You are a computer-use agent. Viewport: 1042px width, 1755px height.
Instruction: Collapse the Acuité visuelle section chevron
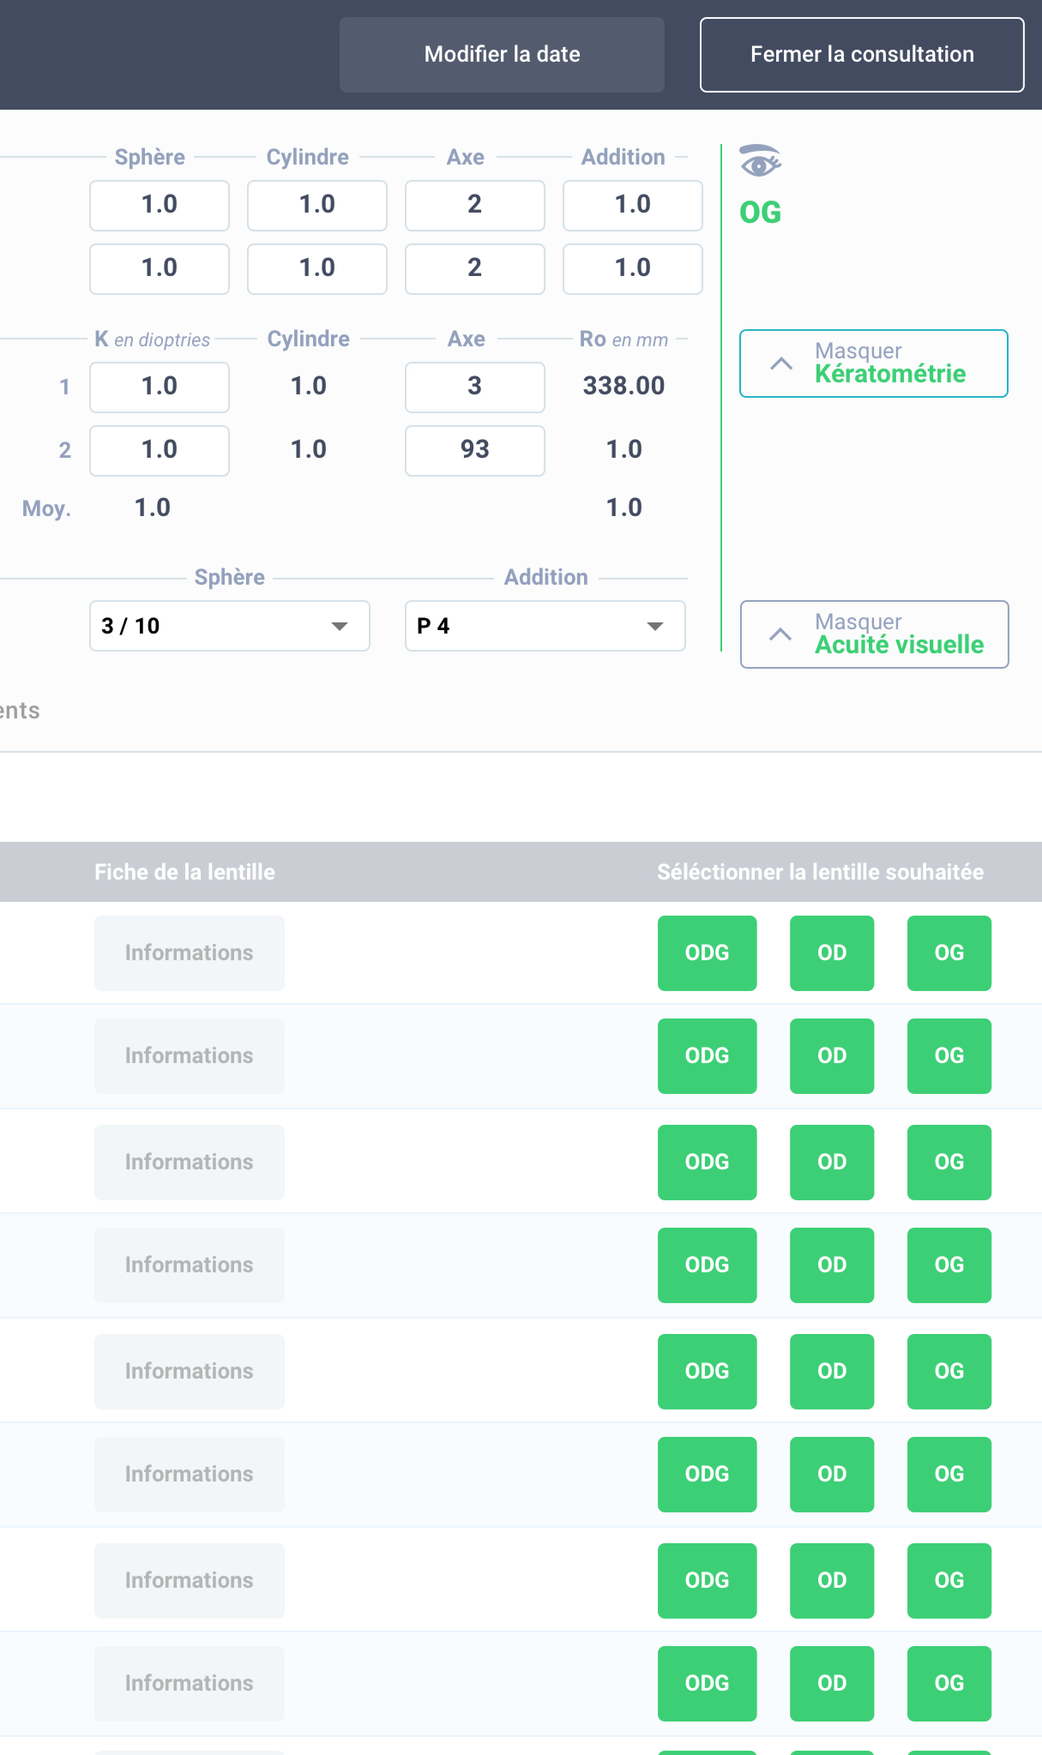(x=780, y=634)
